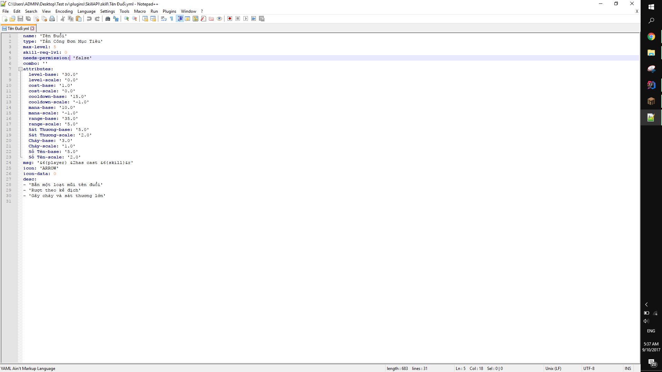This screenshot has width=662, height=372.
Task: Click the Cut scissors toolbar icon
Action: (x=63, y=19)
